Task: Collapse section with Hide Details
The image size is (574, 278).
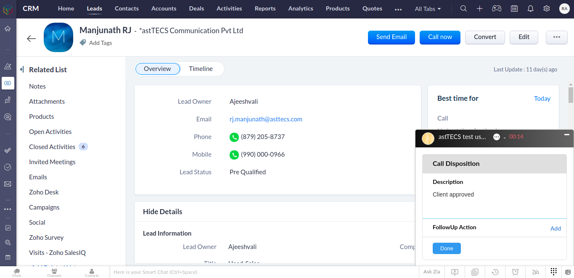Action: 162,212
